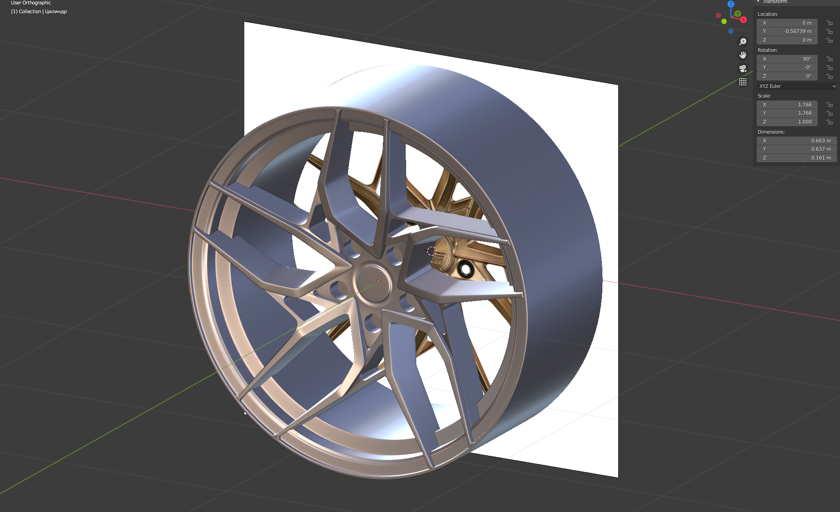Click the "User Orthographic" view label
Image resolution: width=840 pixels, height=512 pixels.
pyautogui.click(x=31, y=3)
